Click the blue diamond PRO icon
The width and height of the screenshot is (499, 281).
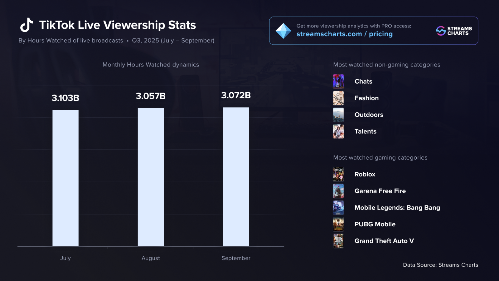[283, 31]
